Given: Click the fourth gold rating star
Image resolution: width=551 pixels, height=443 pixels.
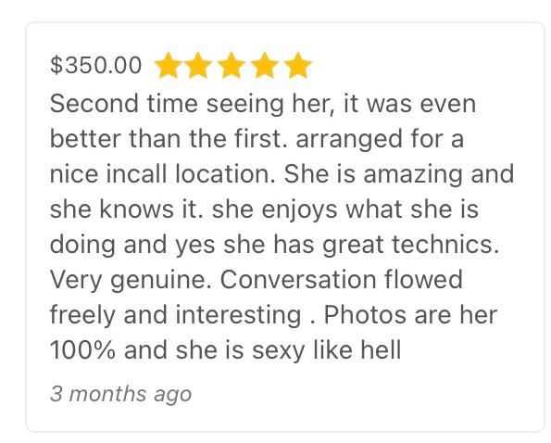Looking at the screenshot, I should coord(264,65).
